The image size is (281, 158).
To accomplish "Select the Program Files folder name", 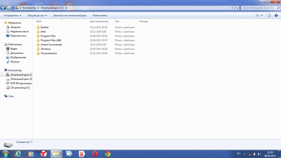I will click(48, 36).
